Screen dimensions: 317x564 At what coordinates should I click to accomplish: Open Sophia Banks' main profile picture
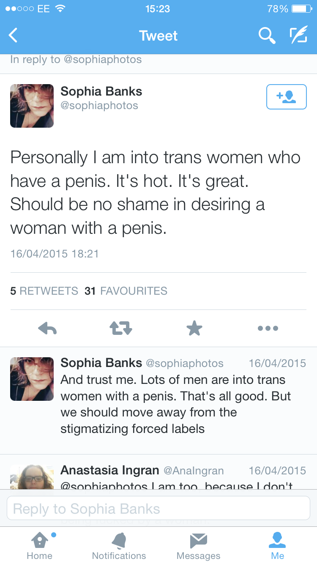tap(32, 106)
